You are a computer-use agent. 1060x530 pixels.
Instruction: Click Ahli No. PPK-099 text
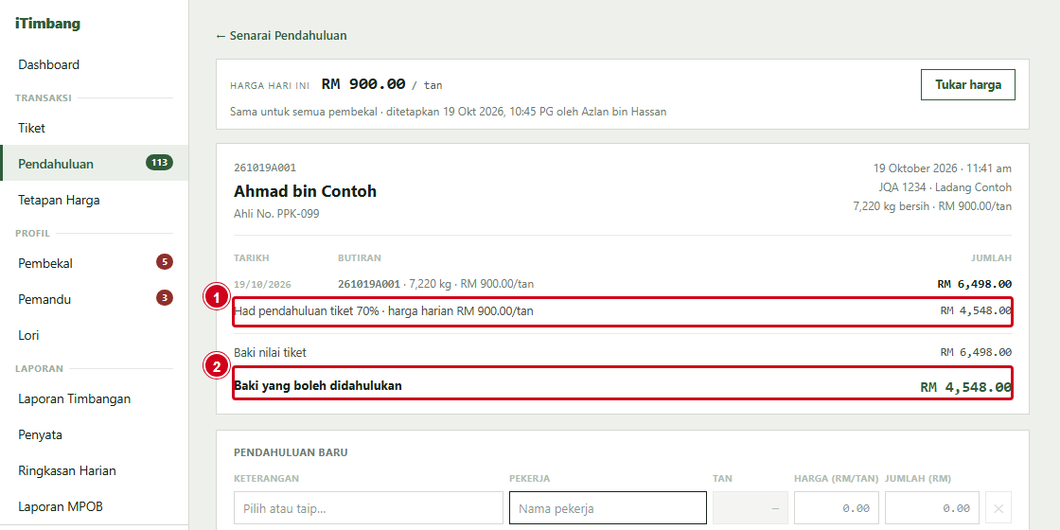click(x=276, y=214)
